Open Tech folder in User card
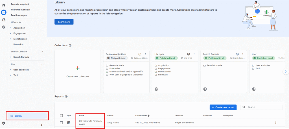The image size is (289, 129). [258, 68]
